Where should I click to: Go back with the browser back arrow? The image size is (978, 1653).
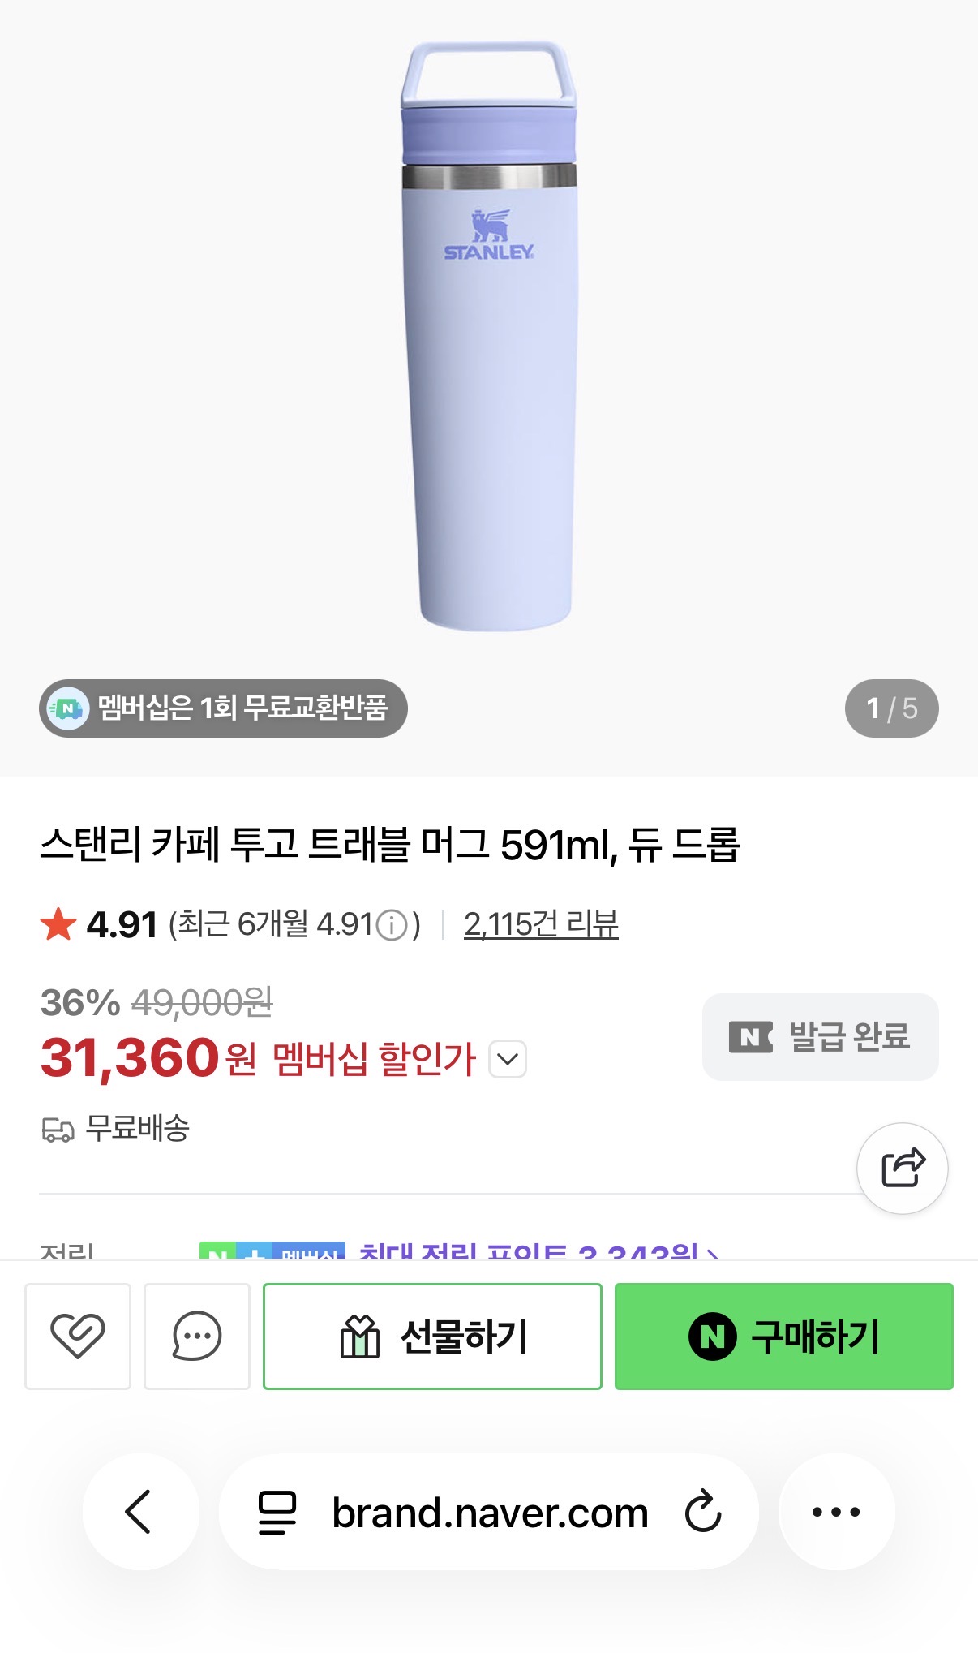(x=139, y=1512)
